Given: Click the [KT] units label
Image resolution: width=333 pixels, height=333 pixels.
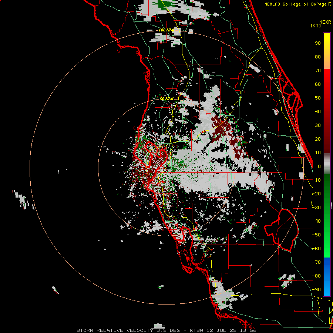Looking at the screenshot, I should coord(316,26).
